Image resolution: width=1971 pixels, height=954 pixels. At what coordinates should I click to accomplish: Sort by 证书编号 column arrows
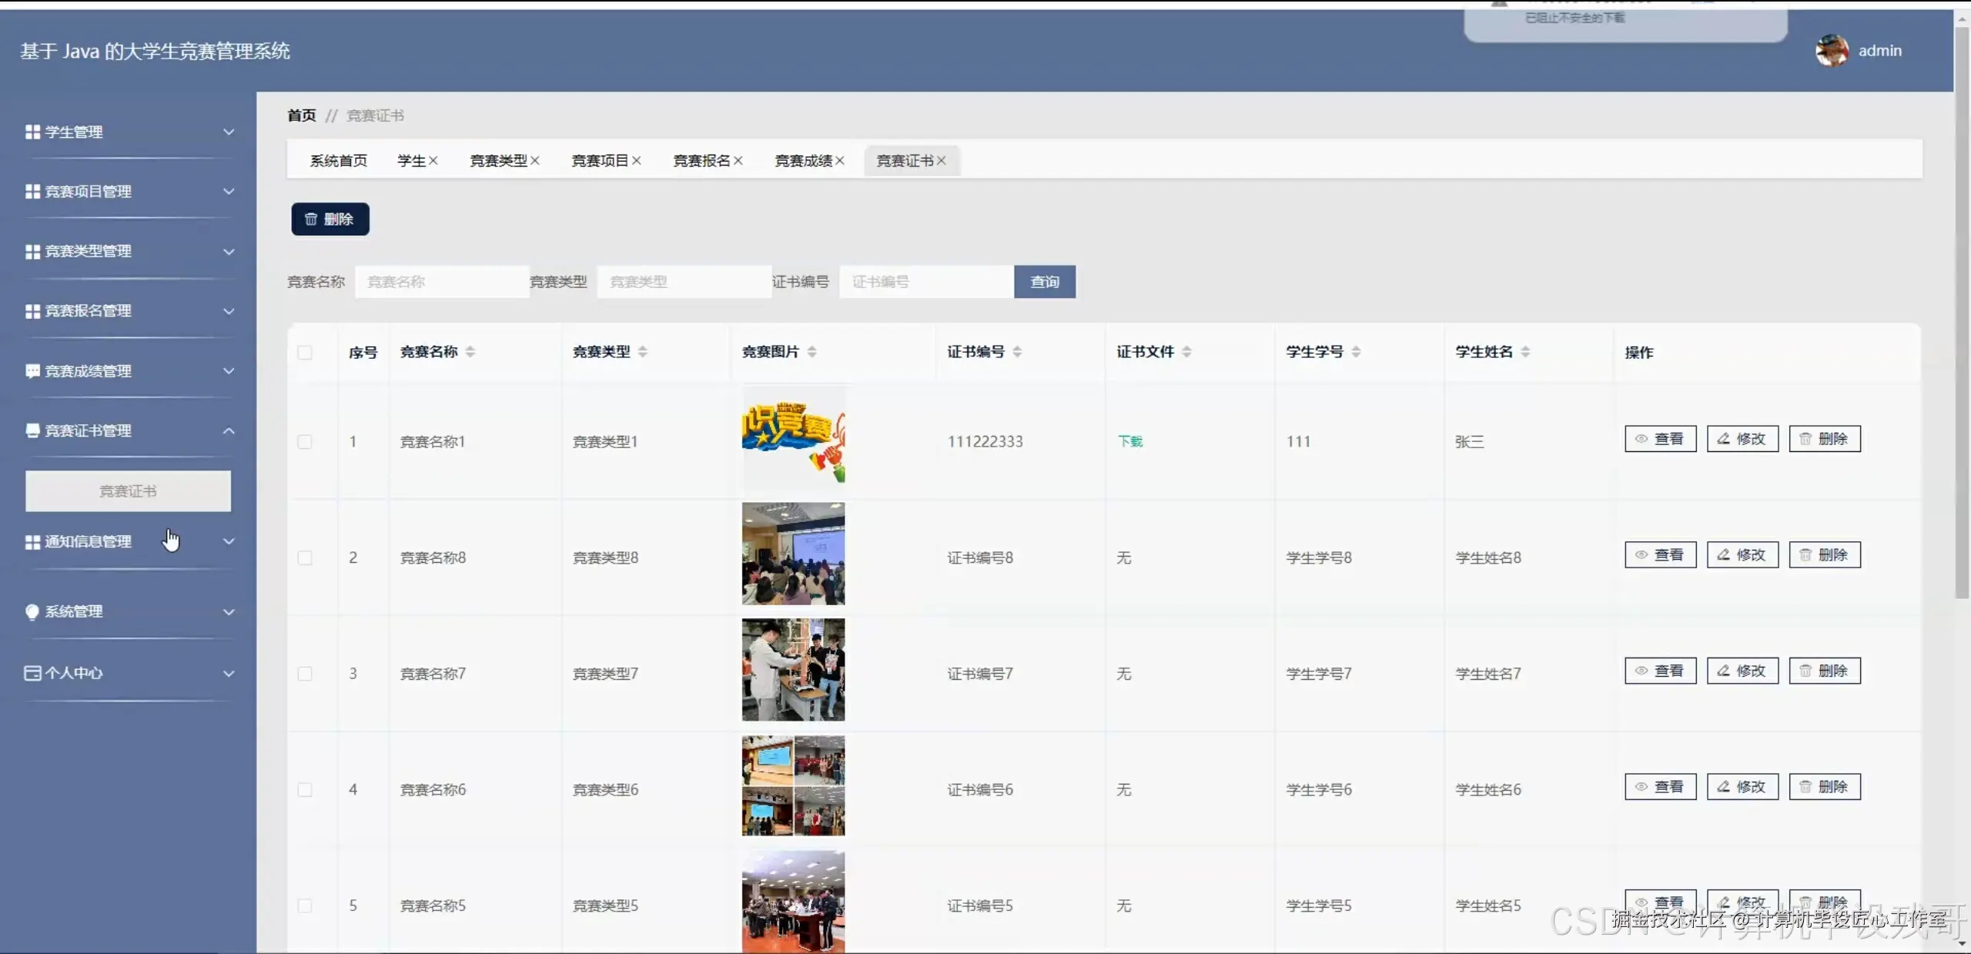1017,352
